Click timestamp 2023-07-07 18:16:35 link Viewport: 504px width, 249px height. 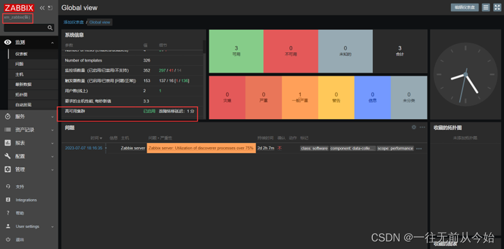(x=83, y=148)
